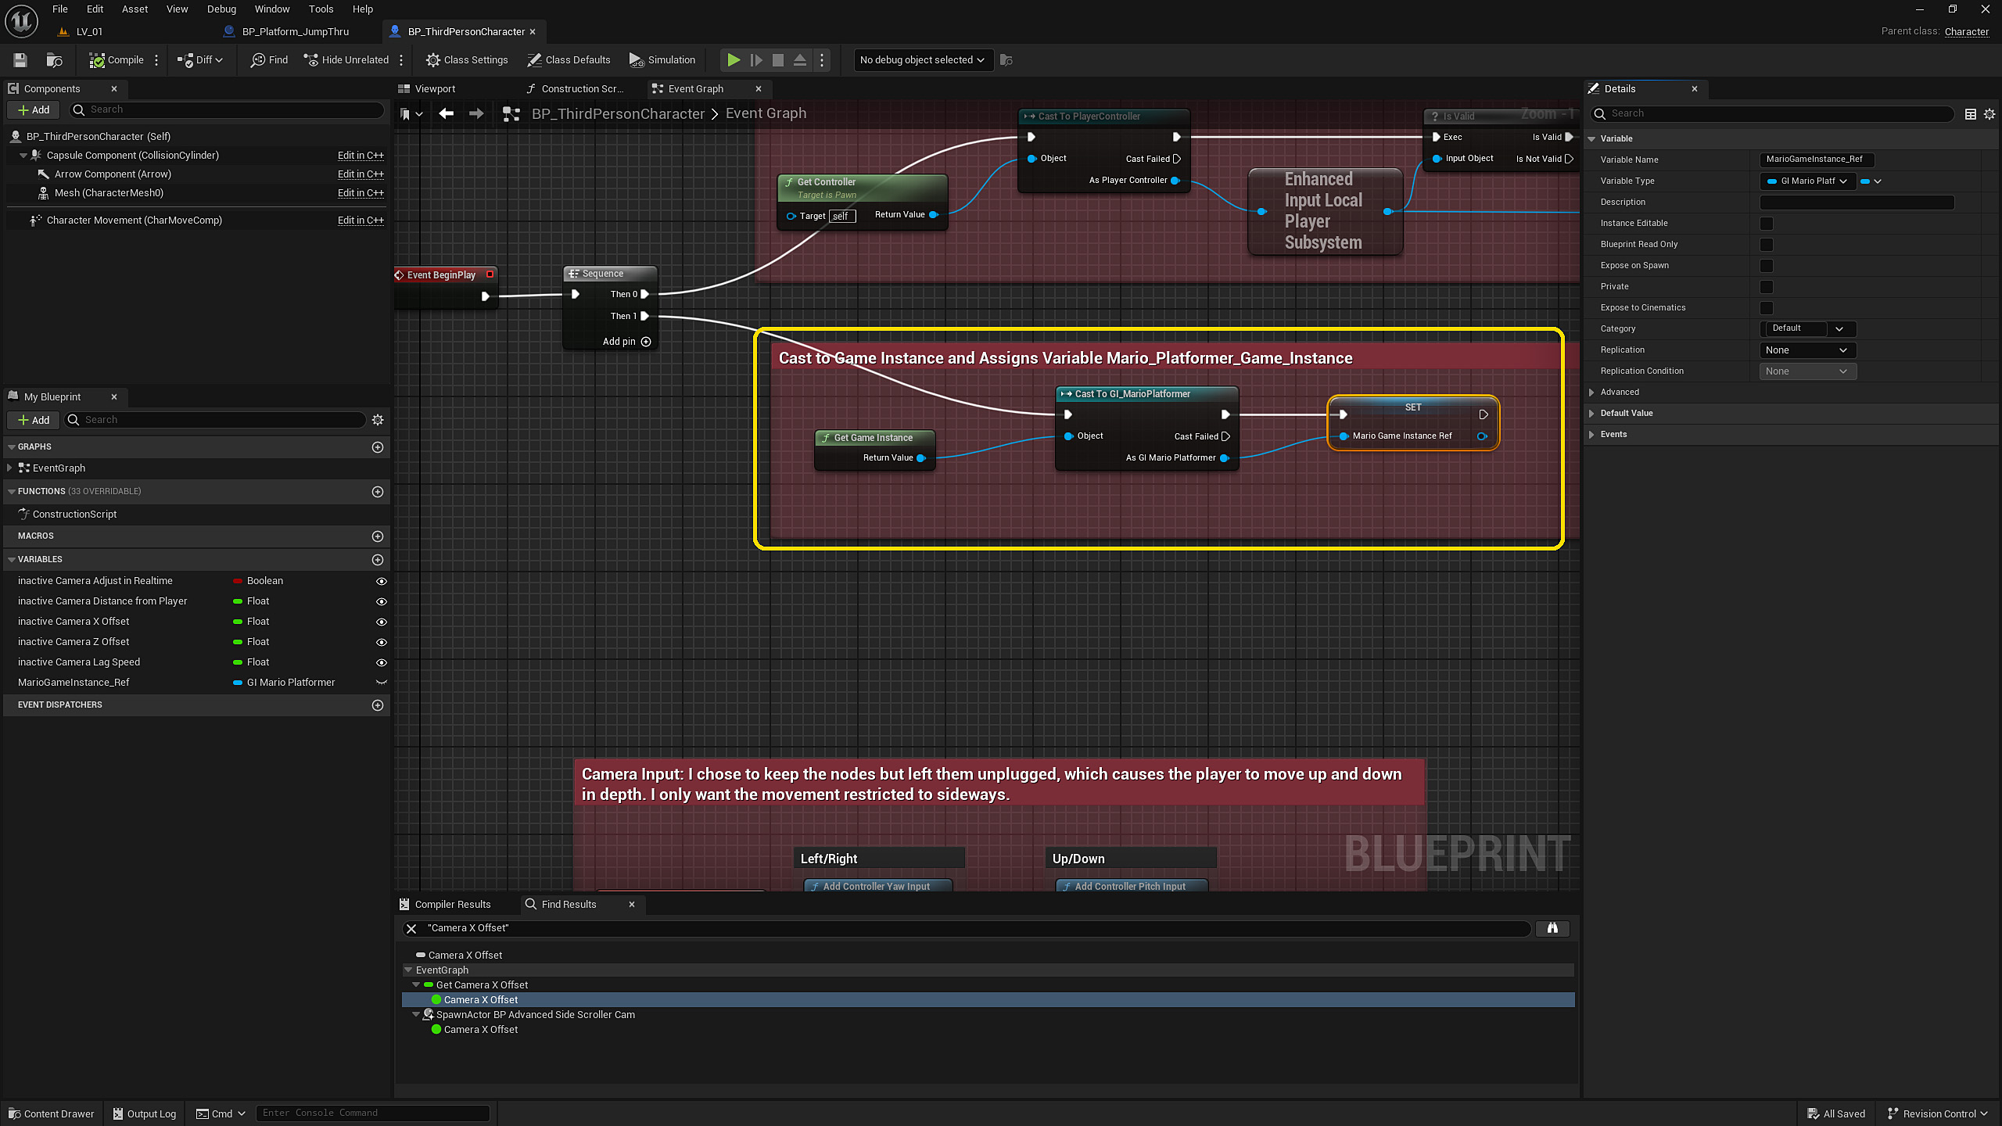Toggle the eye icon for inactive Camera X Offset
2002x1126 pixels.
tap(382, 622)
